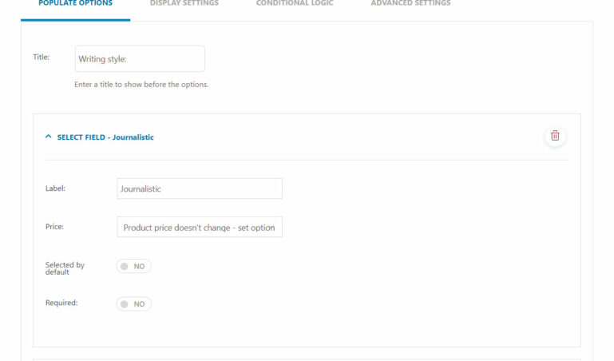Toggle Selected by default switch
The height and width of the screenshot is (361, 614).
pyautogui.click(x=133, y=266)
